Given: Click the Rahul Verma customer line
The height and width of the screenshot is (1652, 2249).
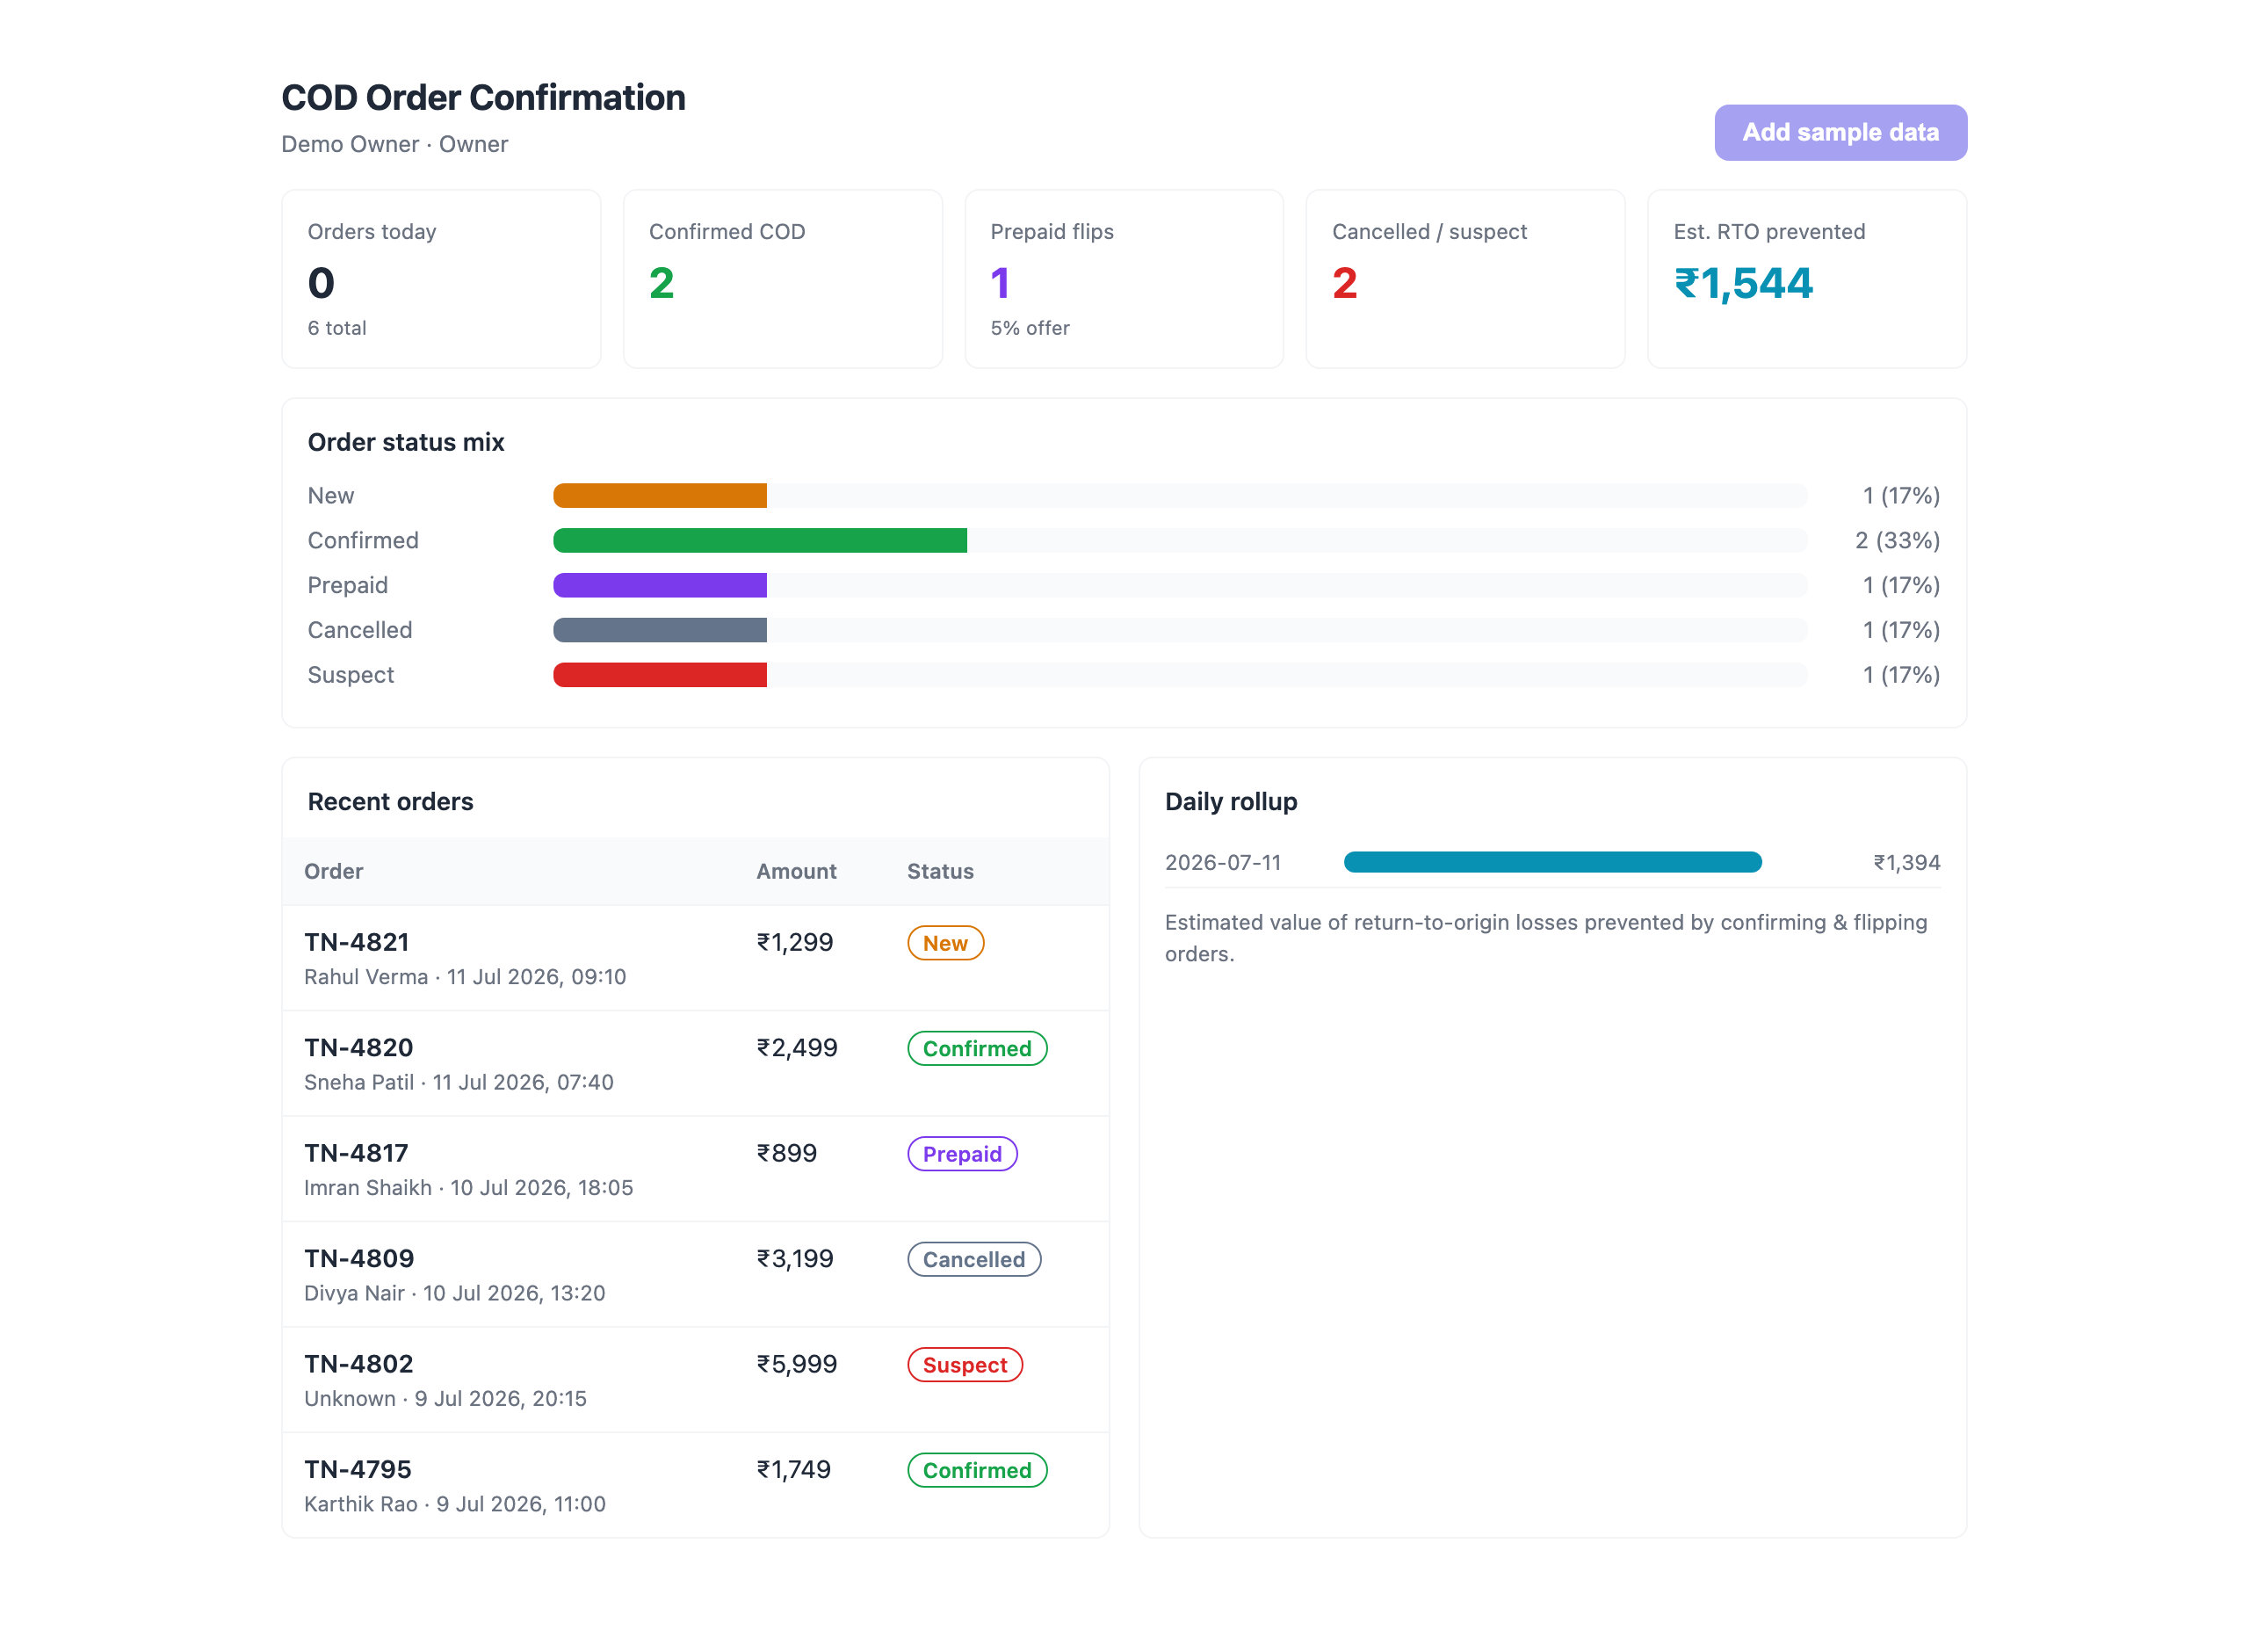Looking at the screenshot, I should (x=465, y=977).
